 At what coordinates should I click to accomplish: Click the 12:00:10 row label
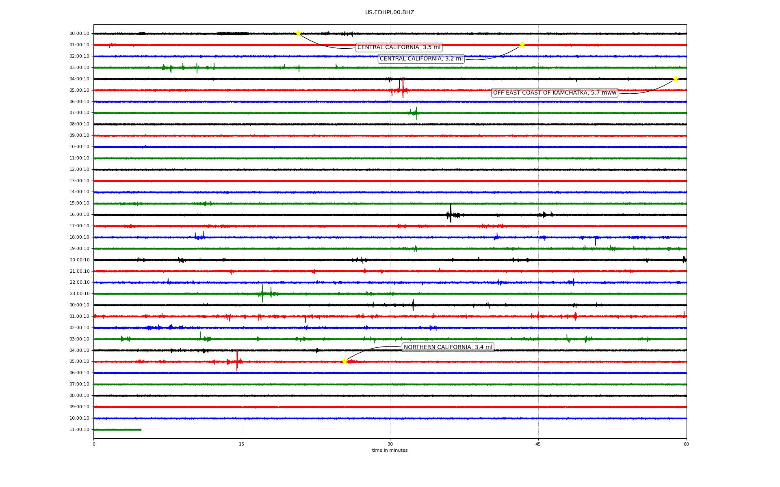(79, 169)
